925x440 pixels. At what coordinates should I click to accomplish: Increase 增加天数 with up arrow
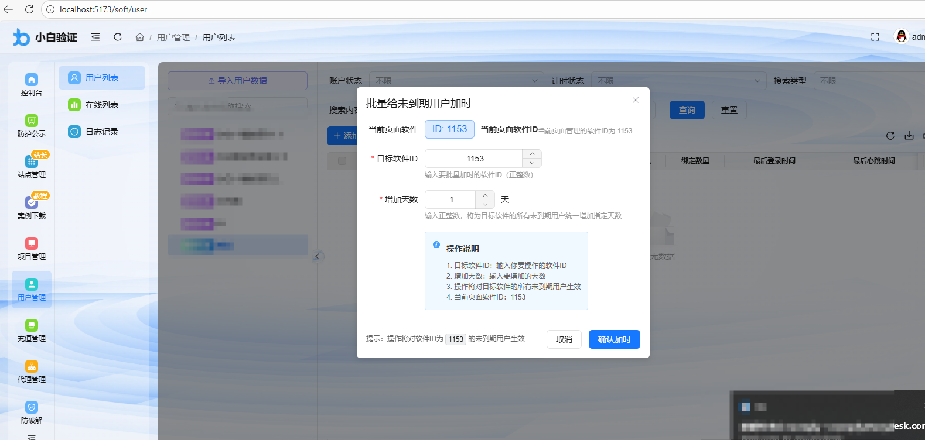[485, 195]
